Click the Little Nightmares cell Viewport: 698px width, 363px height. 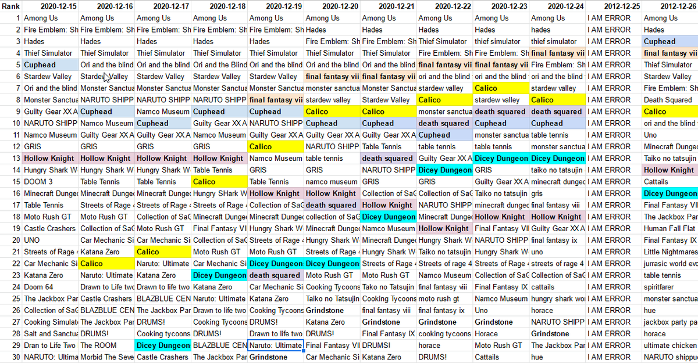[670, 251]
